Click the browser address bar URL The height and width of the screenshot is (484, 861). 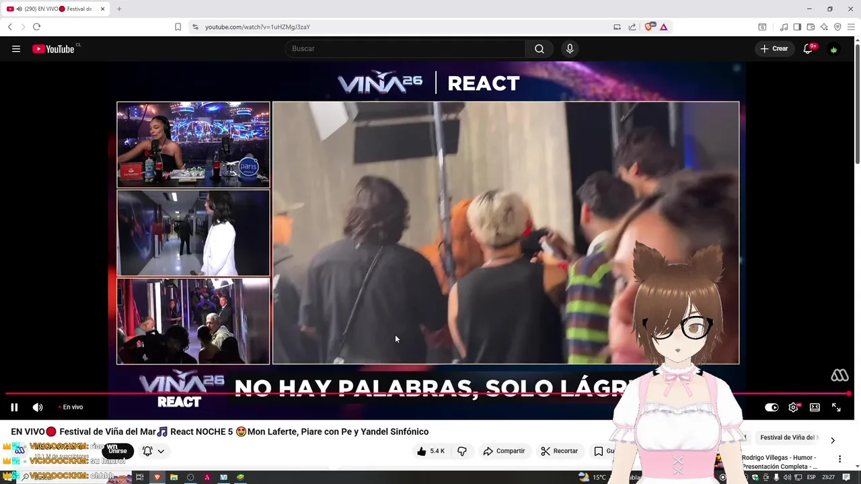[x=258, y=27]
